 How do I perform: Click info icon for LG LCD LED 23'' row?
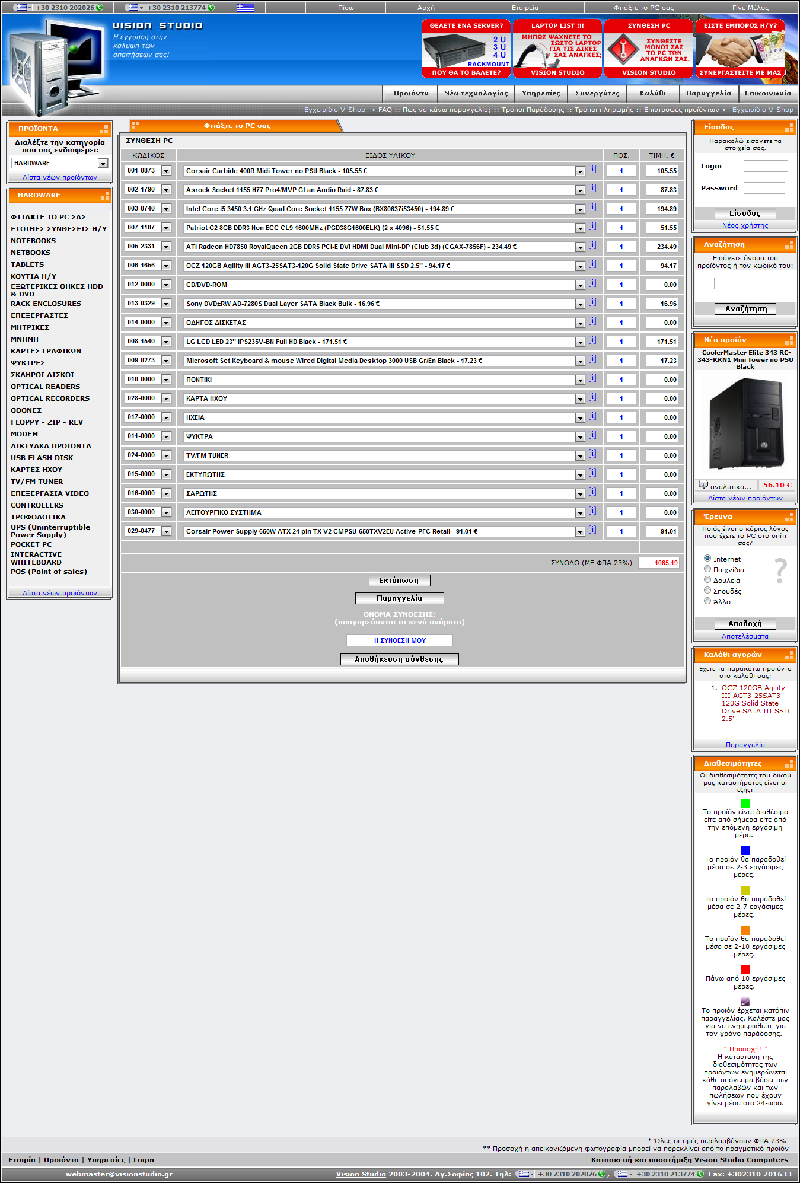(x=592, y=340)
